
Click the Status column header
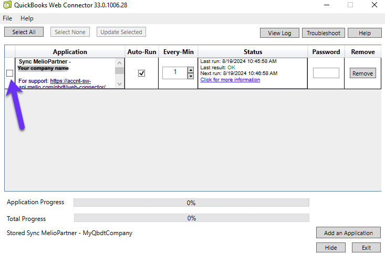click(253, 52)
